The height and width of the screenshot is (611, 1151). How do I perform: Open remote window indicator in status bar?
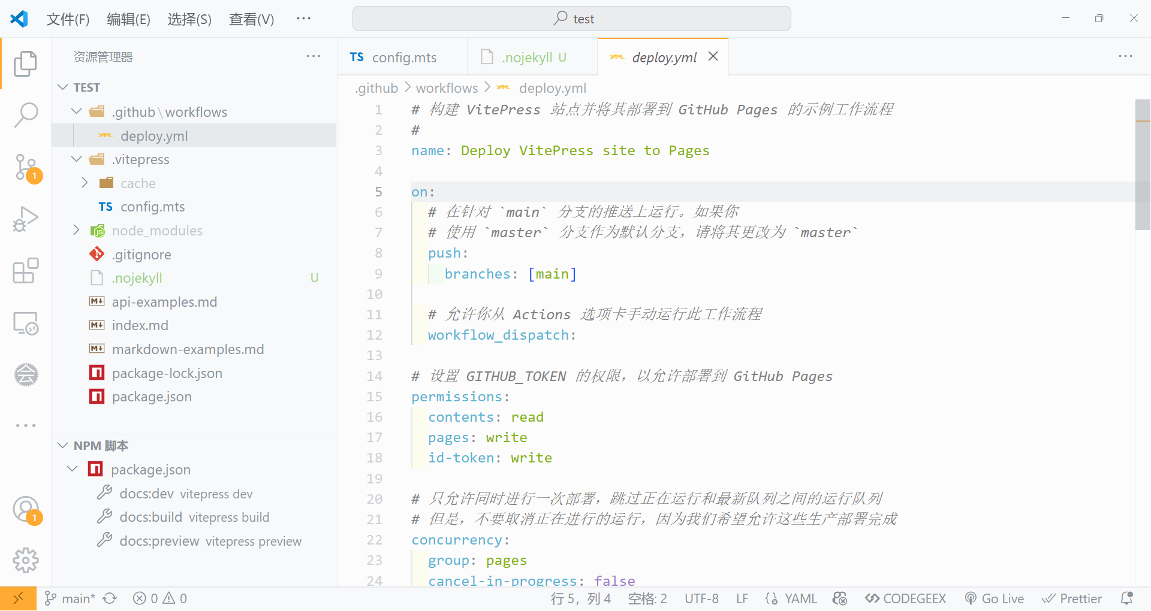point(18,598)
